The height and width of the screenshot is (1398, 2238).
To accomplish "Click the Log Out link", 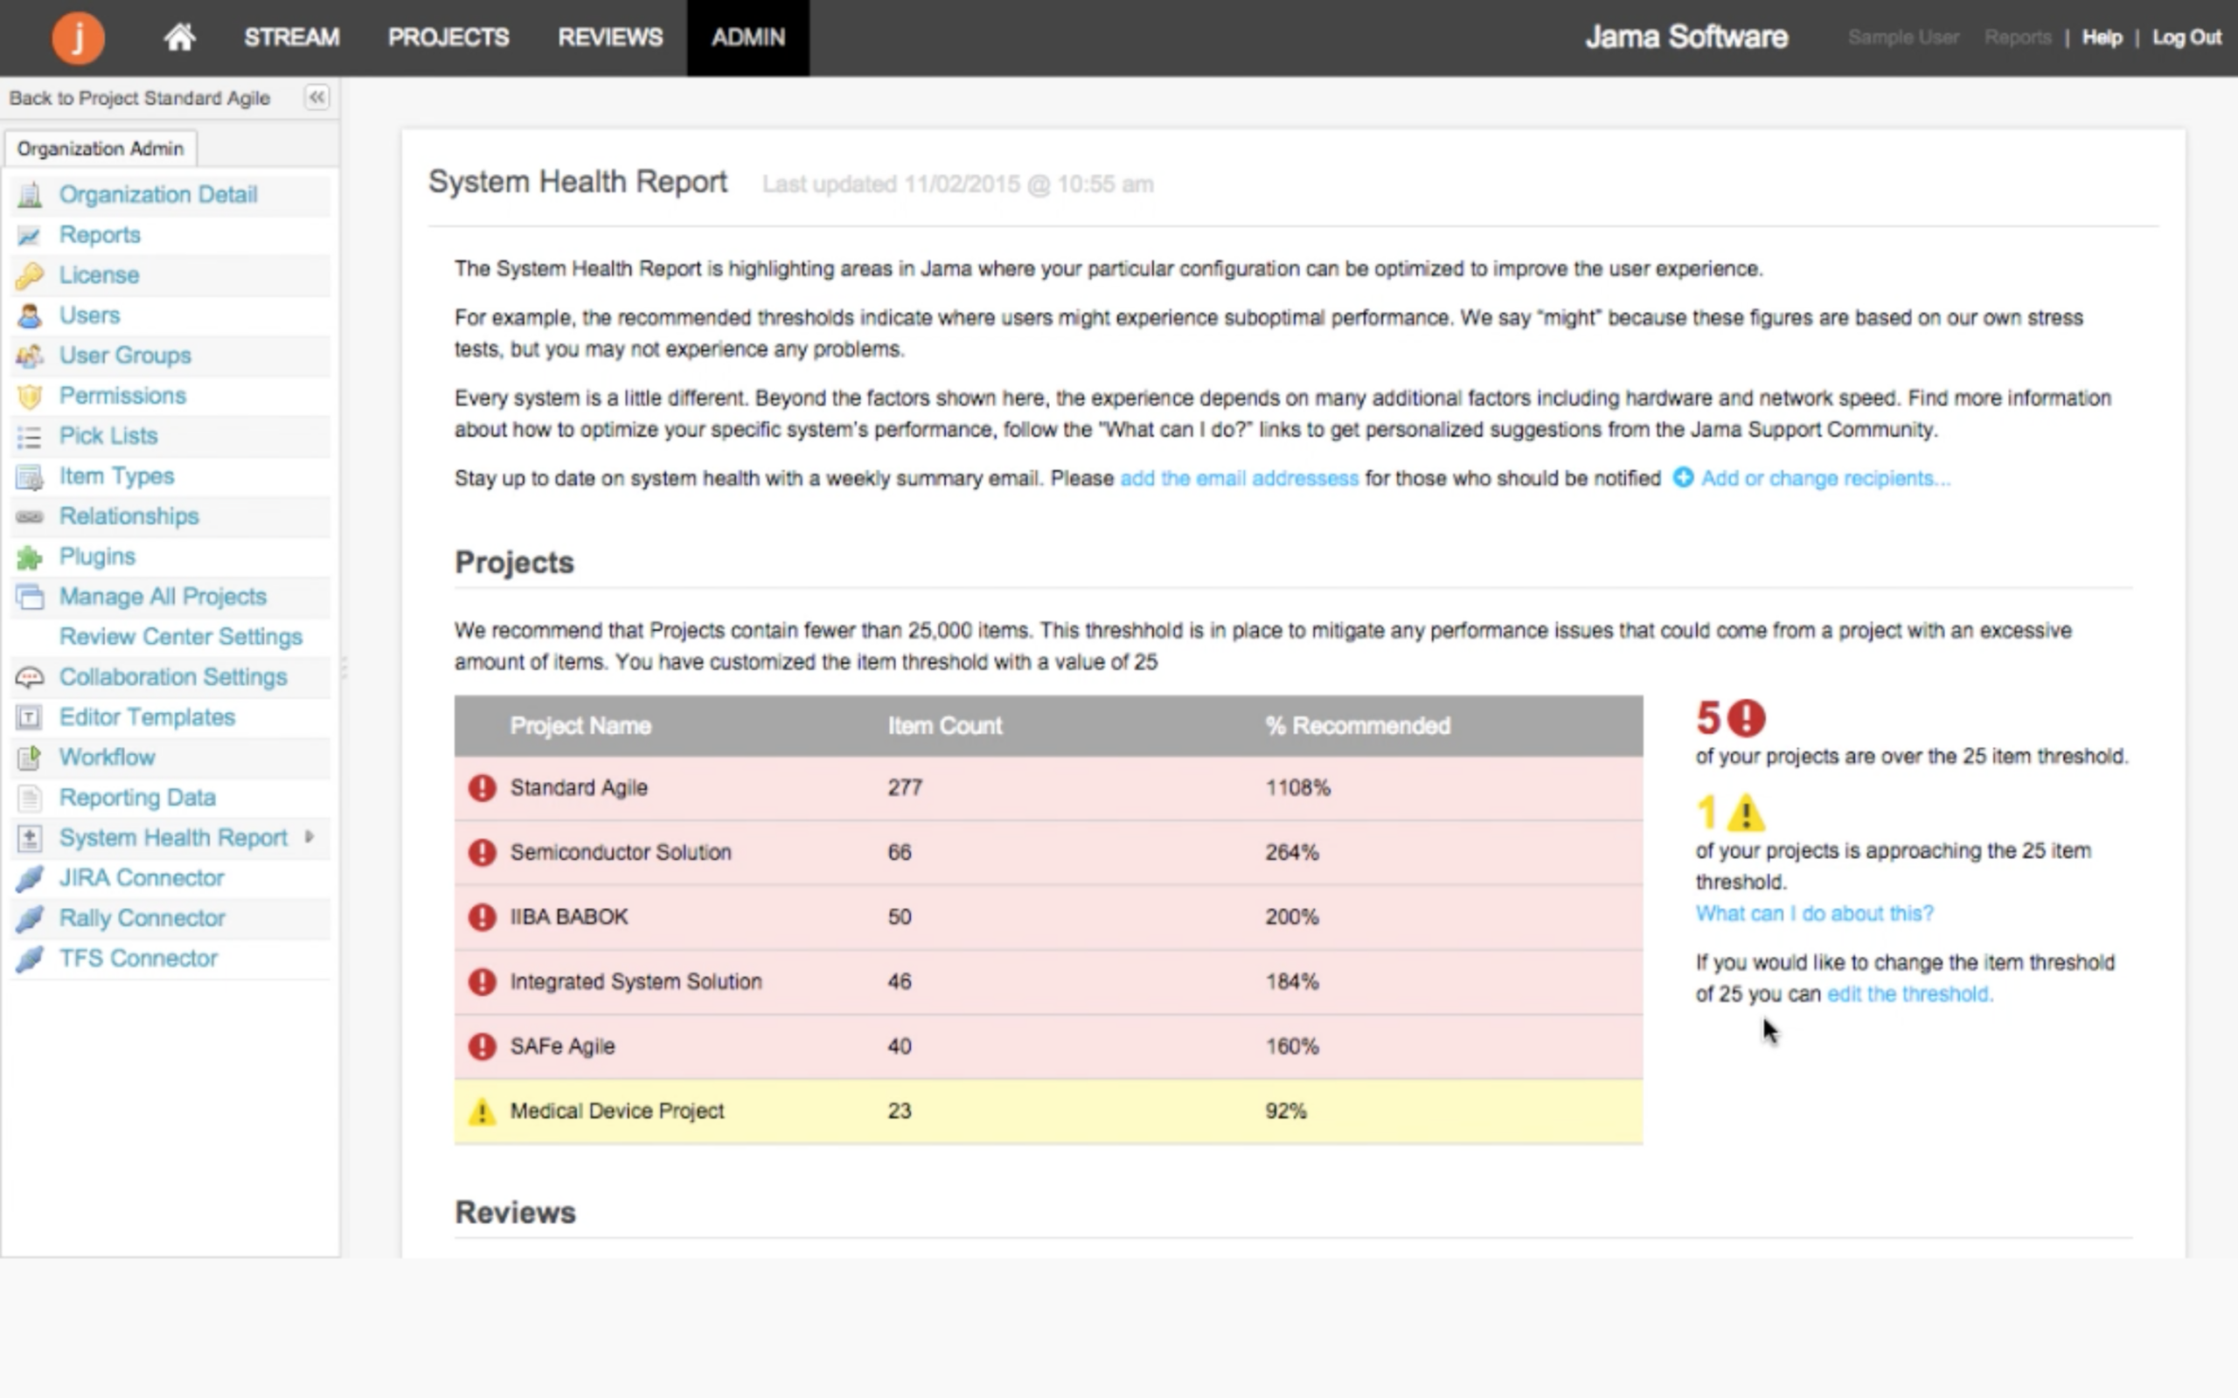I will click(x=2186, y=37).
